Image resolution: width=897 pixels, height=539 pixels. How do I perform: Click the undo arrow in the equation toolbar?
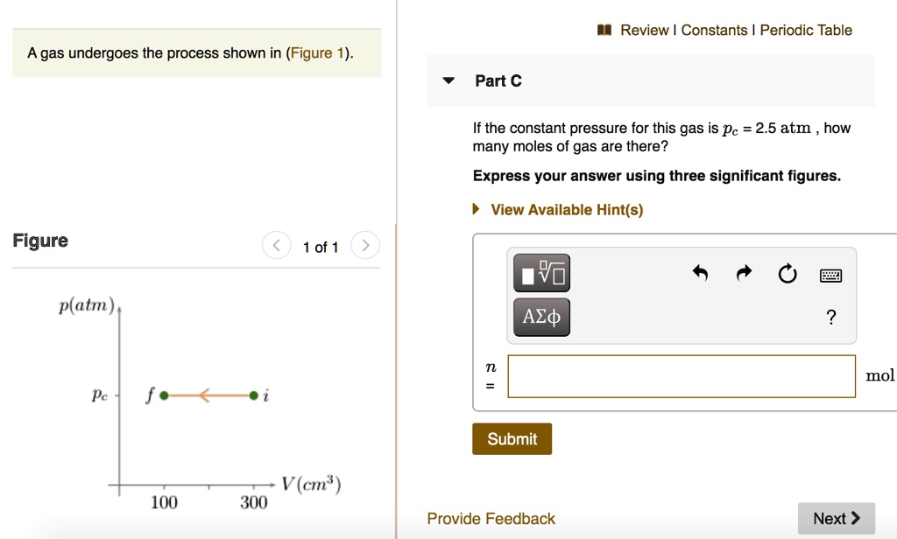(x=700, y=273)
